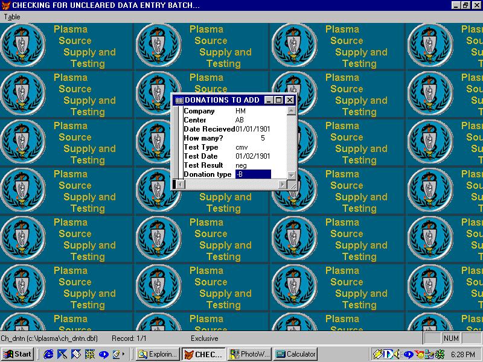Click the green clover tray icon
Image resolution: width=483 pixels, height=362 pixels.
441,354
